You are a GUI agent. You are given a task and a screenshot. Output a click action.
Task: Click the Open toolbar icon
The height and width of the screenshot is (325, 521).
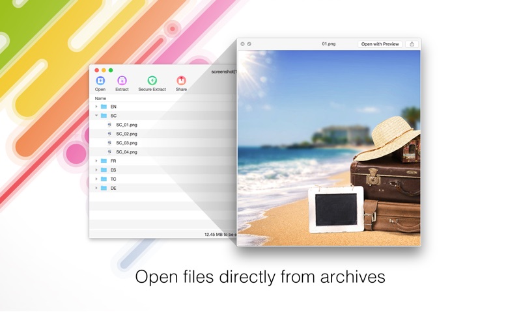click(x=100, y=81)
